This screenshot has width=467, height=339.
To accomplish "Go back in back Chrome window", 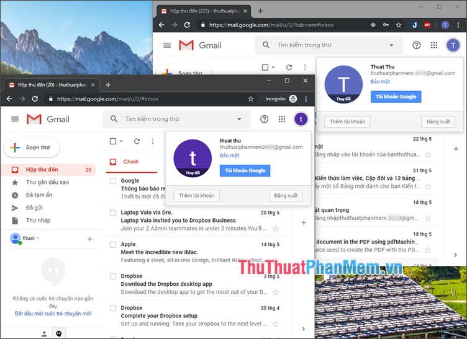I will pos(161,25).
